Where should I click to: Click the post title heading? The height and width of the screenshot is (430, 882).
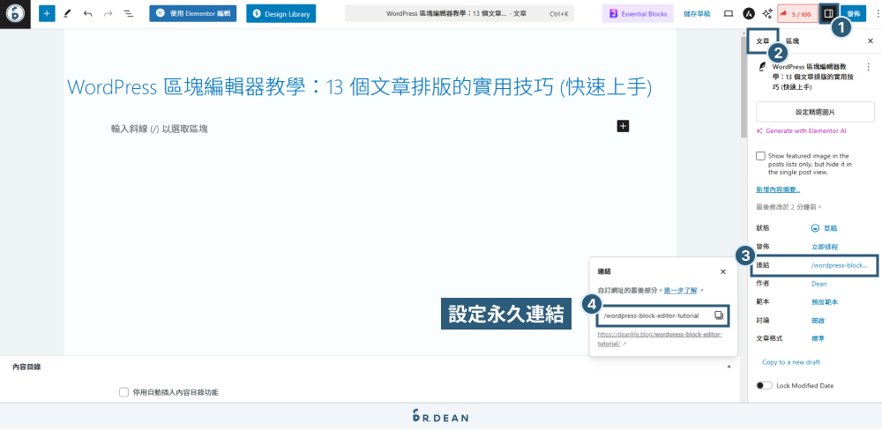tap(359, 88)
